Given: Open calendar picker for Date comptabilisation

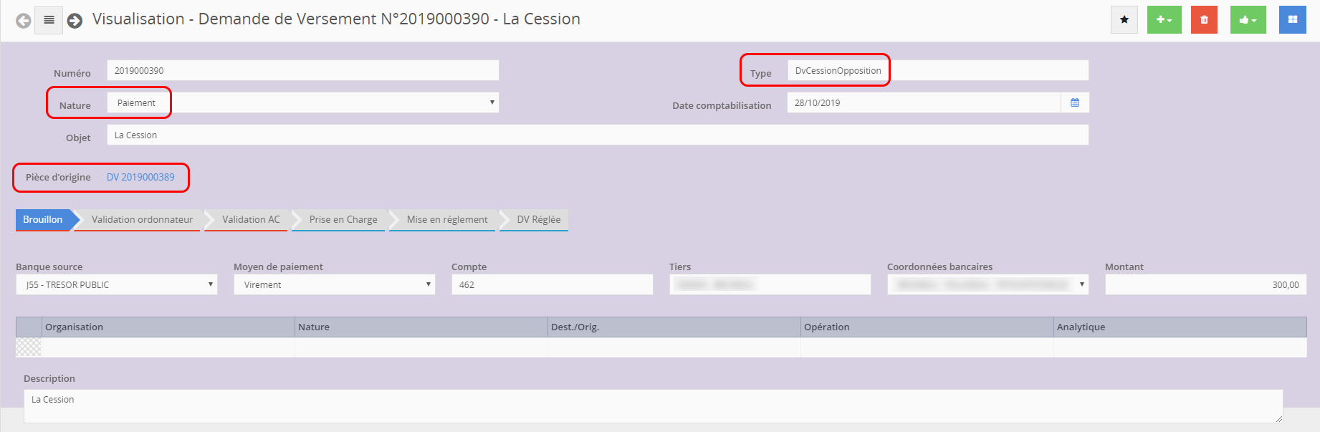Looking at the screenshot, I should click(1074, 102).
